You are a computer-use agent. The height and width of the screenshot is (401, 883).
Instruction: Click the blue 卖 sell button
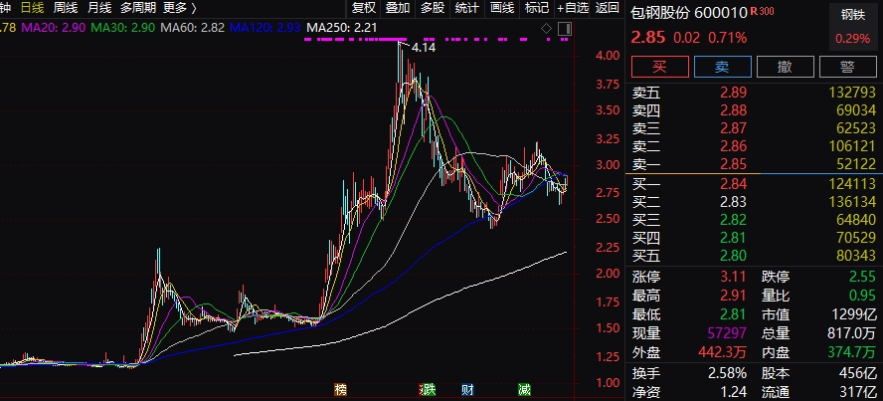tap(723, 67)
